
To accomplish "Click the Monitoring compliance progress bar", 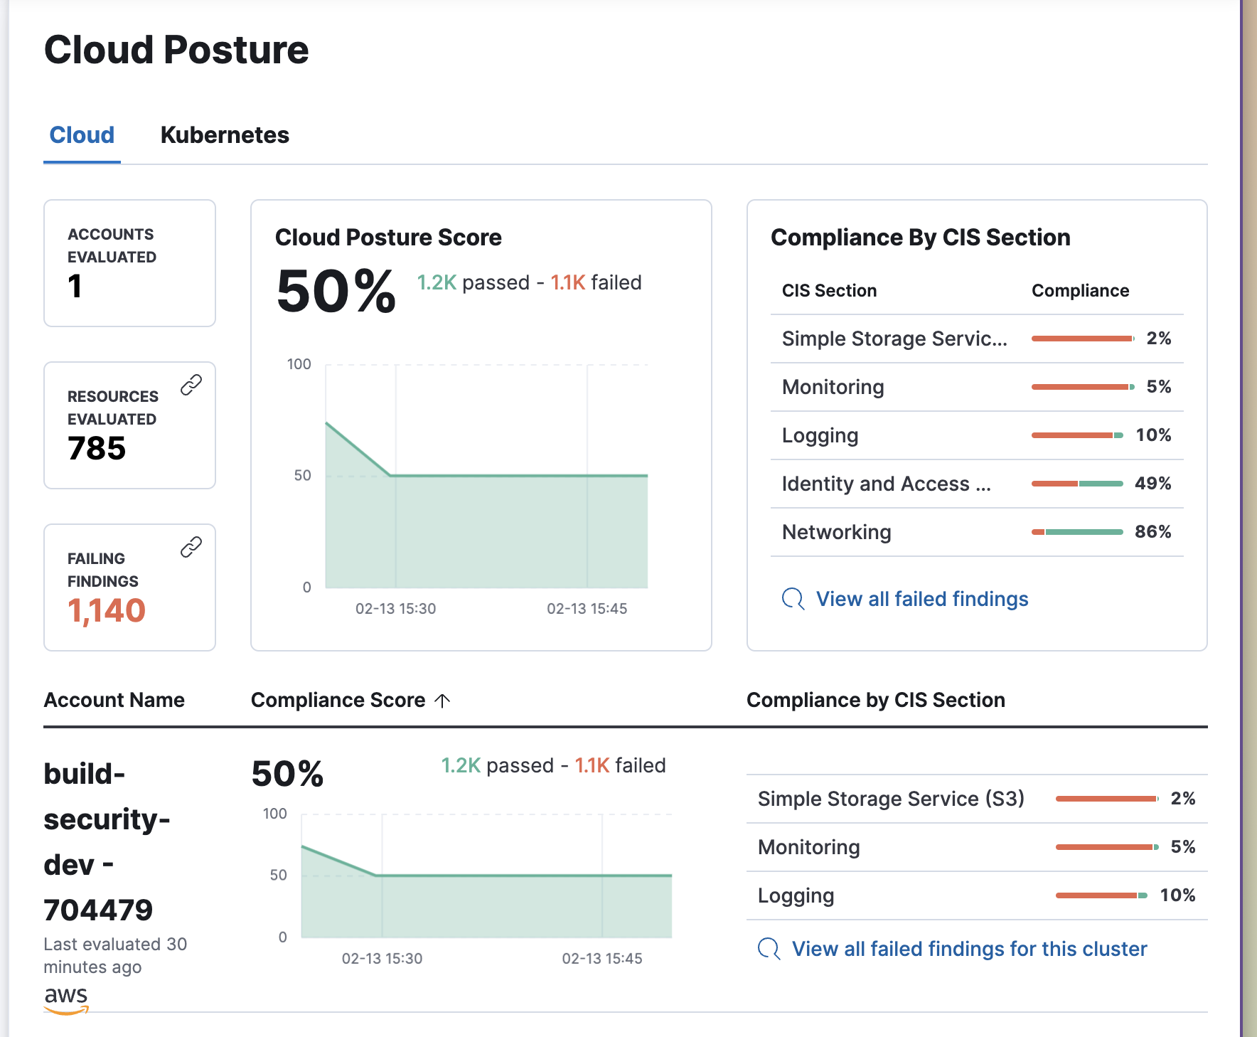I will pyautogui.click(x=1081, y=386).
